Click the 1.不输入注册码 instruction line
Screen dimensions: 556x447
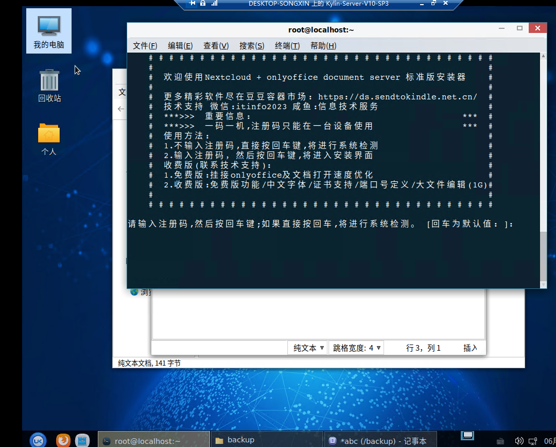click(x=271, y=145)
